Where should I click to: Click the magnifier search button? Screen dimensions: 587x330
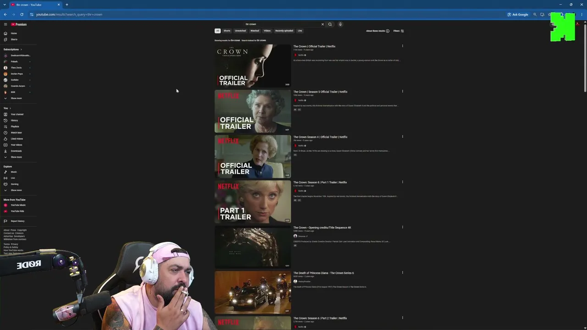(x=330, y=24)
